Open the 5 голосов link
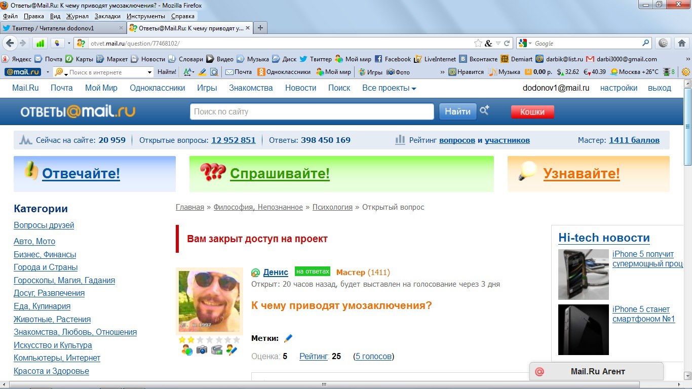 point(373,357)
